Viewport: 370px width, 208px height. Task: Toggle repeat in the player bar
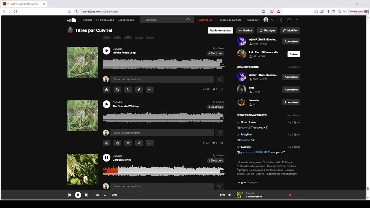[x=105, y=195]
